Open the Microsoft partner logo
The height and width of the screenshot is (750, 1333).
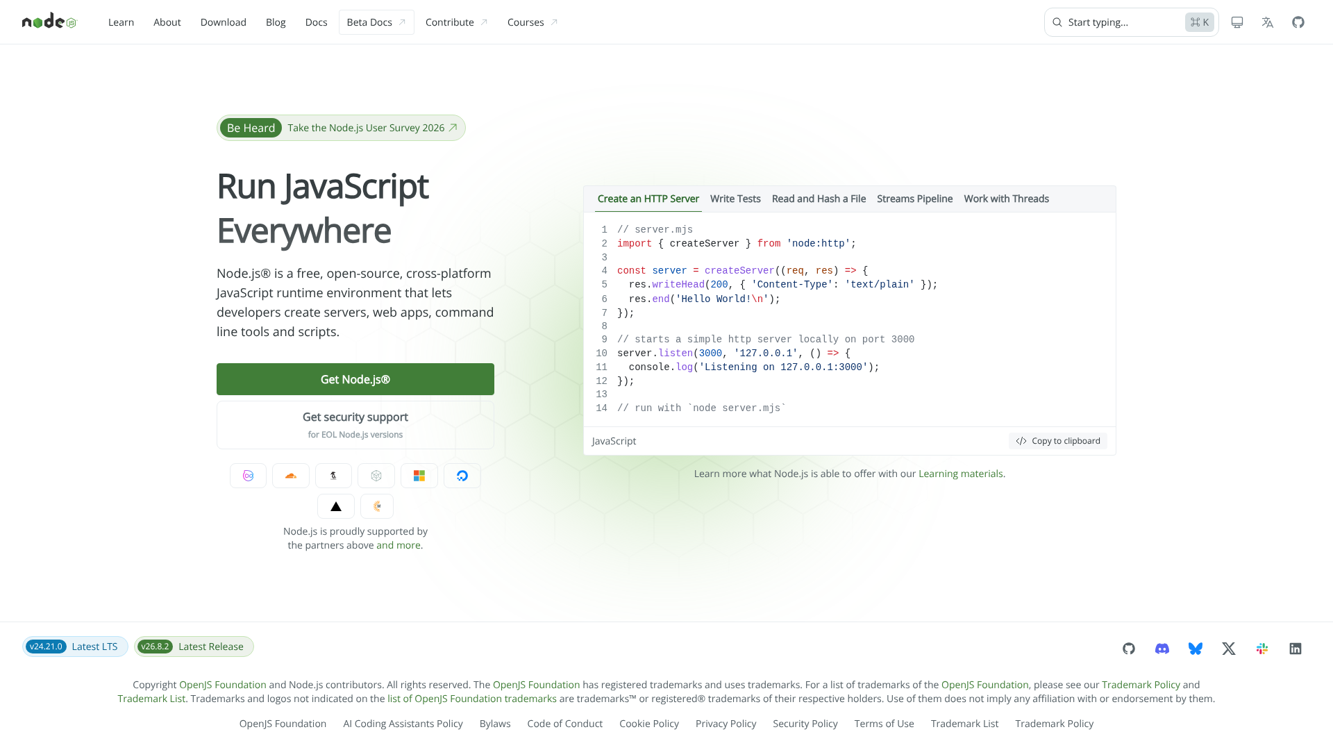click(419, 476)
